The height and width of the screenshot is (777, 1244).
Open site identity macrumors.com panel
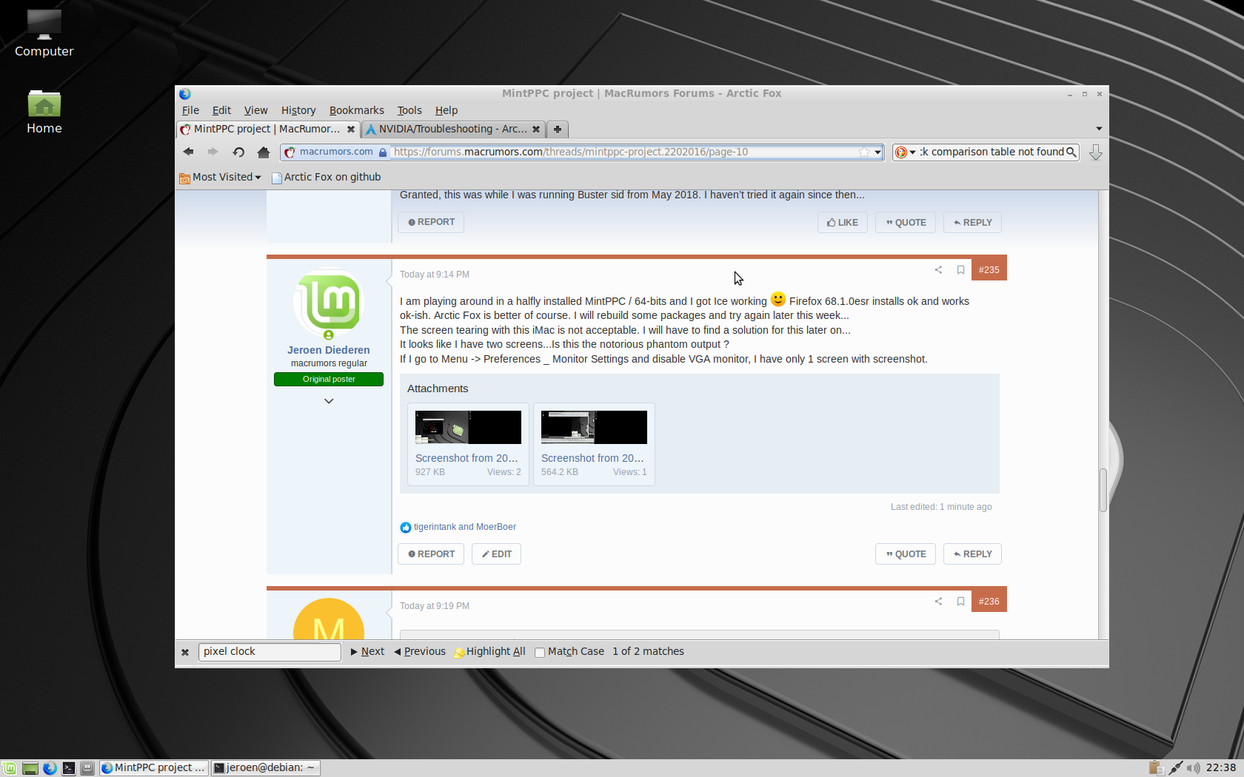[x=335, y=152]
